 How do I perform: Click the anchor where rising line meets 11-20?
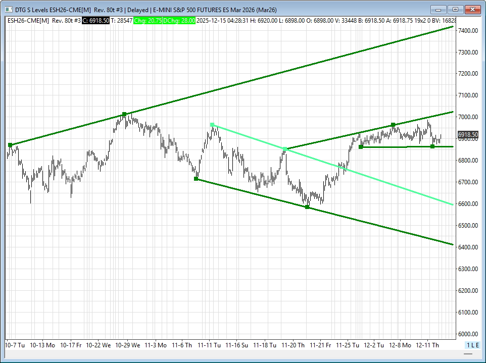(285, 149)
